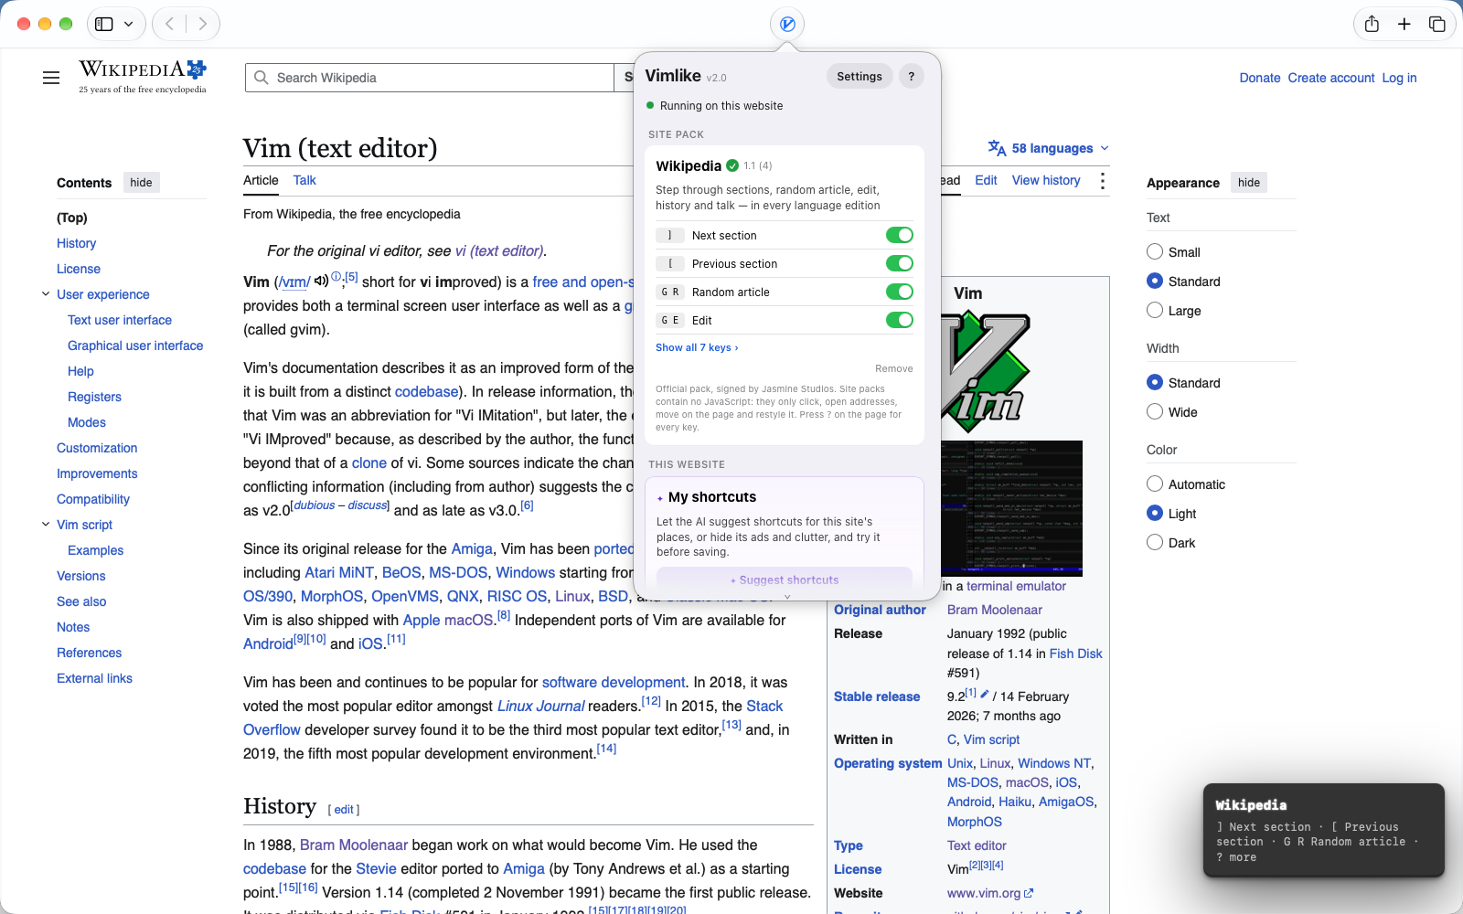1463x914 pixels.
Task: Go back with the Safari back arrow
Action: (169, 24)
